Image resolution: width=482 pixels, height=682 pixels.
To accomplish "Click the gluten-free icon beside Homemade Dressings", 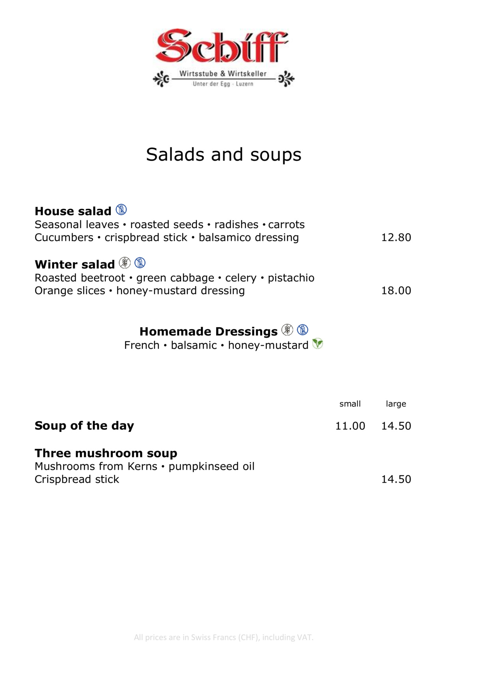I will coord(287,330).
